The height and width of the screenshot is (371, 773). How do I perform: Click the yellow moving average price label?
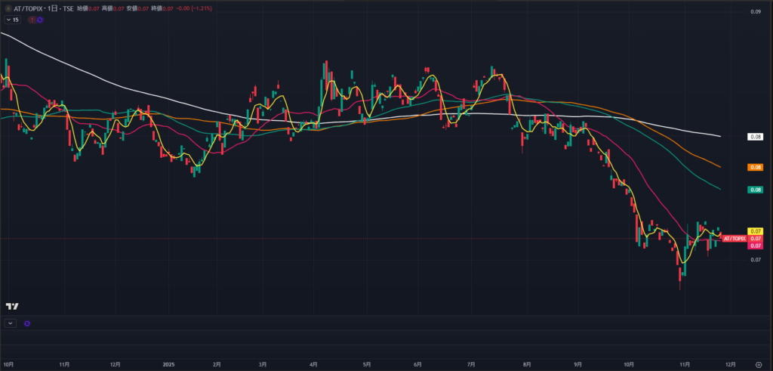tap(754, 231)
